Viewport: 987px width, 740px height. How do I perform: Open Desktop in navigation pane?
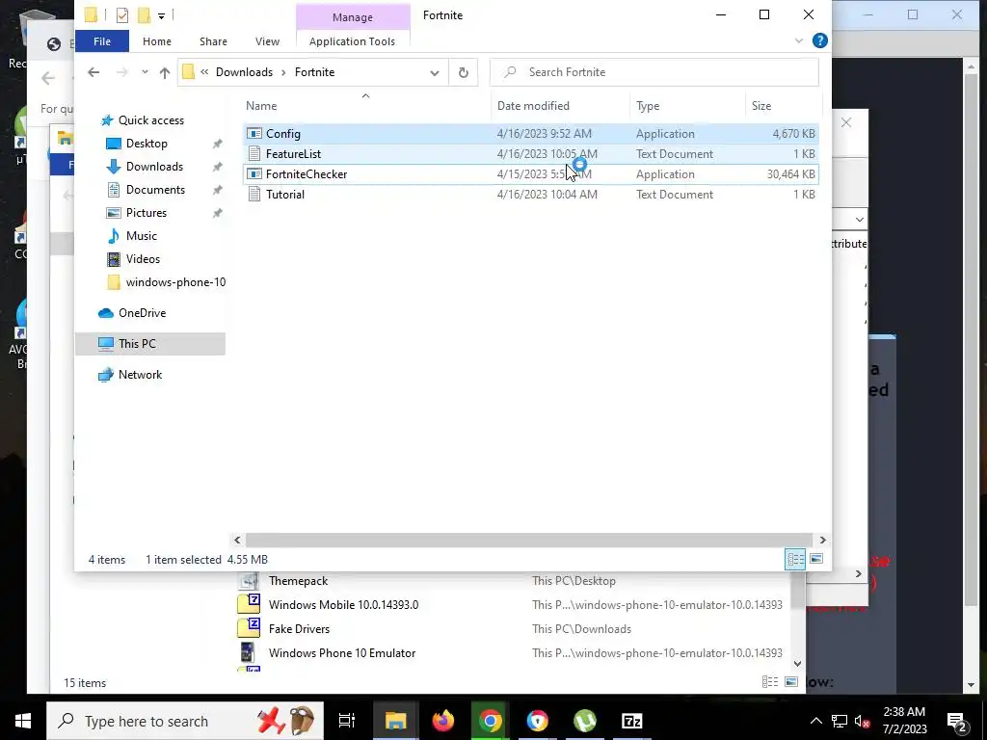147,144
